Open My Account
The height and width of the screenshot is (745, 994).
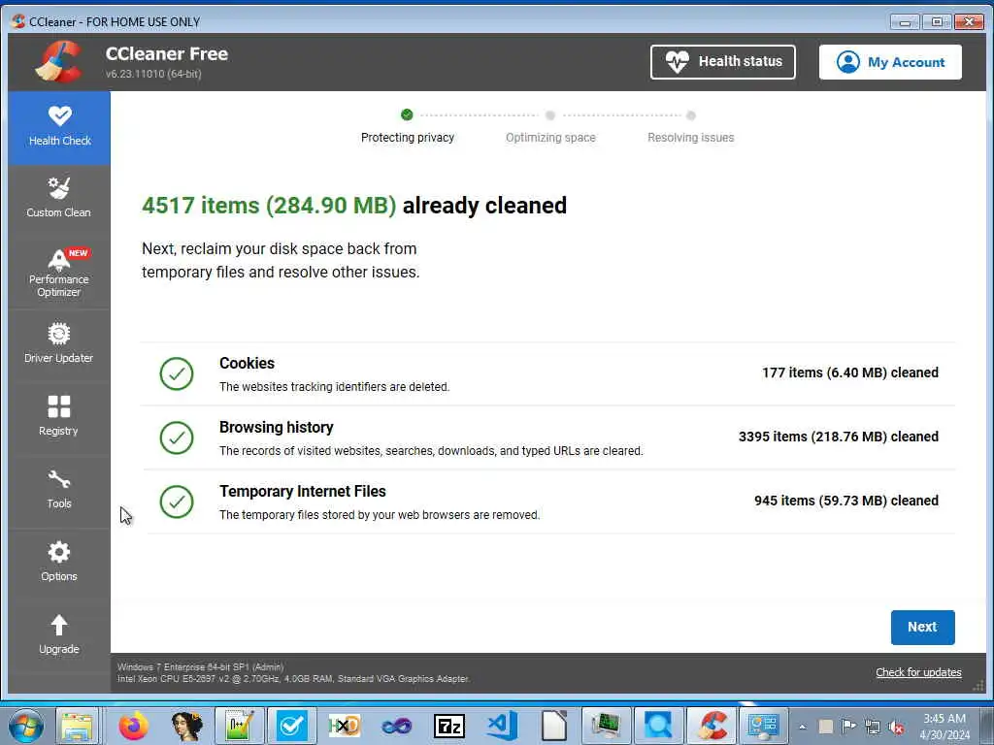890,61
